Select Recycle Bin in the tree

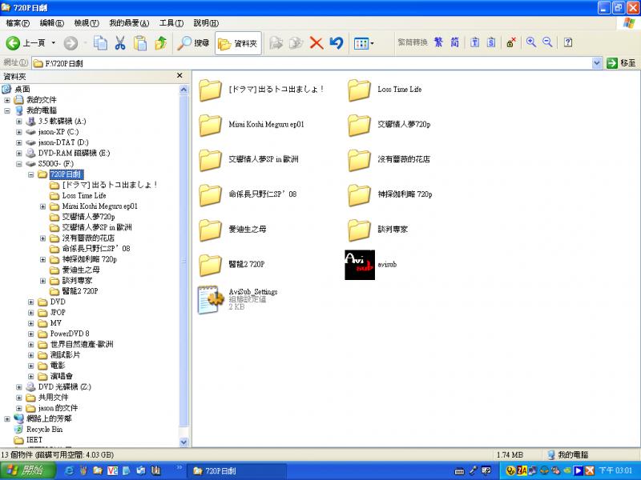pyautogui.click(x=44, y=429)
